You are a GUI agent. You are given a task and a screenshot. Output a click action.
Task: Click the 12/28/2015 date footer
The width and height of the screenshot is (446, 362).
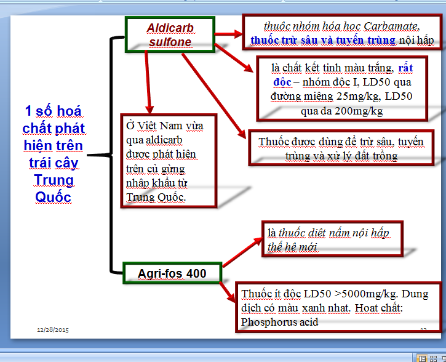(53, 331)
